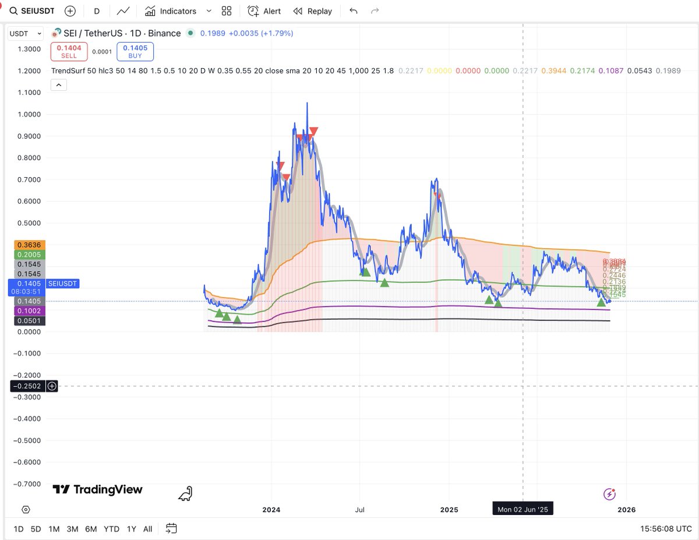Image resolution: width=699 pixels, height=540 pixels.
Task: Collapse the TrendSurf indicator legend
Action: pyautogui.click(x=58, y=84)
